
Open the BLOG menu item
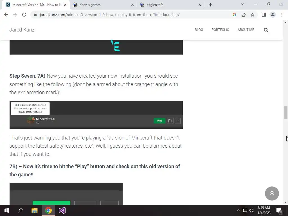(x=199, y=30)
